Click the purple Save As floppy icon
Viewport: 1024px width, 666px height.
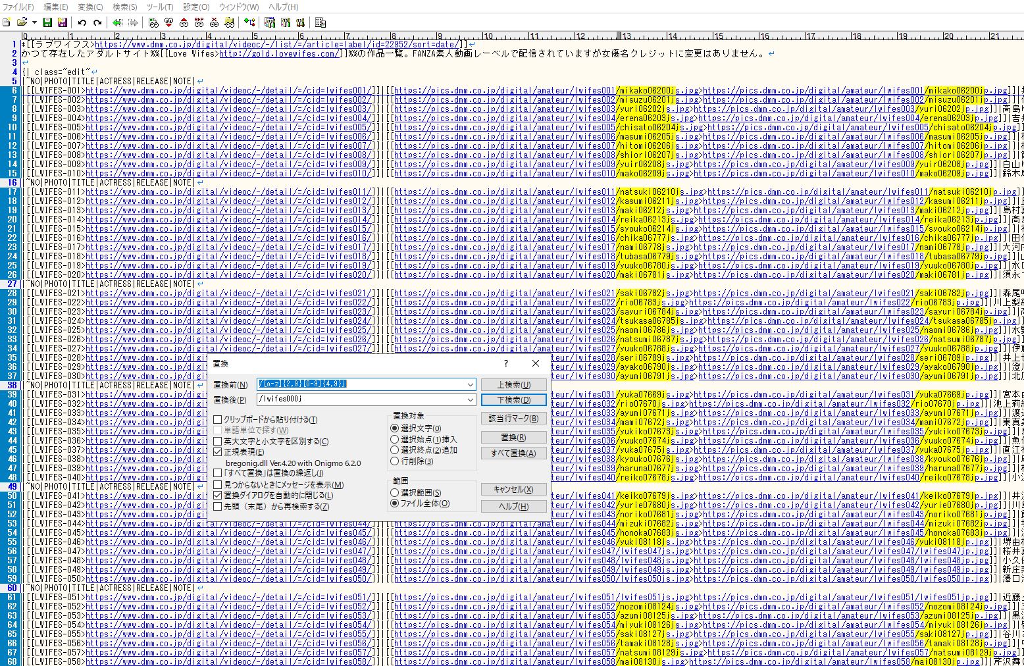click(x=63, y=22)
